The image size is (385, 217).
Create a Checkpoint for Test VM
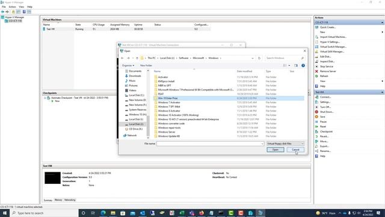click(326, 131)
